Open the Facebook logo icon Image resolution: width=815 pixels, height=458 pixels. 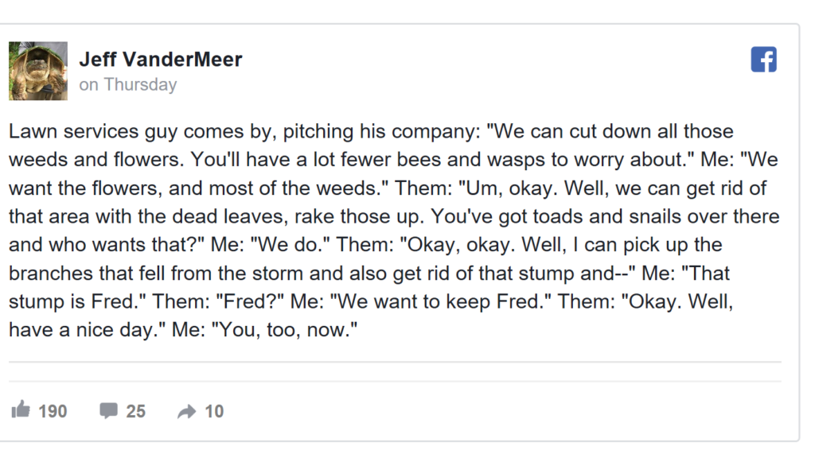[763, 59]
